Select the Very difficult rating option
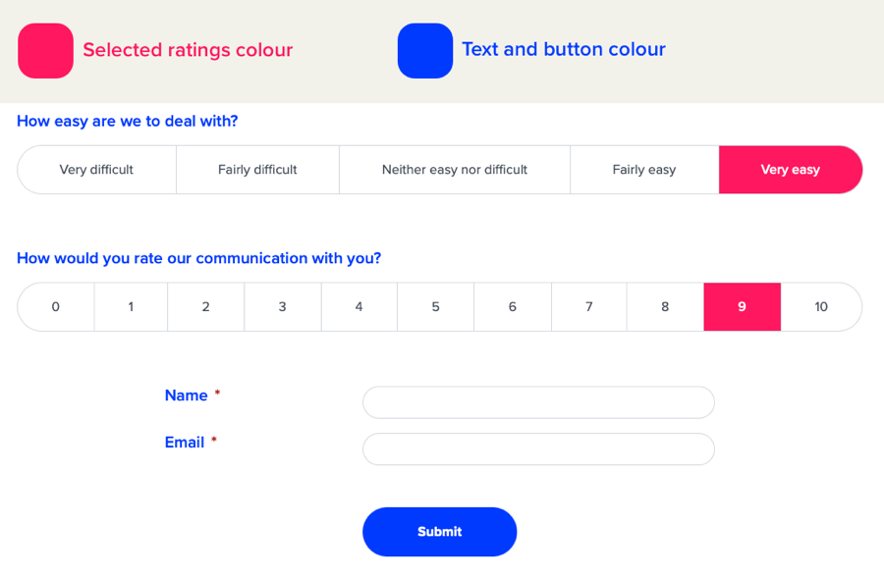Screen dimensions: 884x578 click(x=95, y=169)
